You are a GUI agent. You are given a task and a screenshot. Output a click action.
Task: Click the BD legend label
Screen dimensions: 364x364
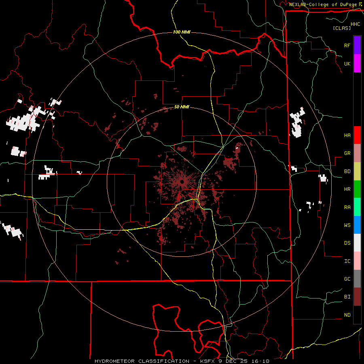coord(347,171)
